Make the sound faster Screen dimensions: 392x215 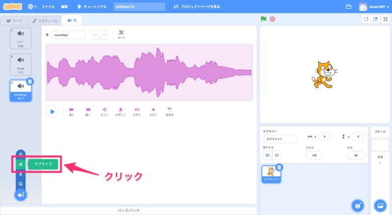click(x=72, y=111)
